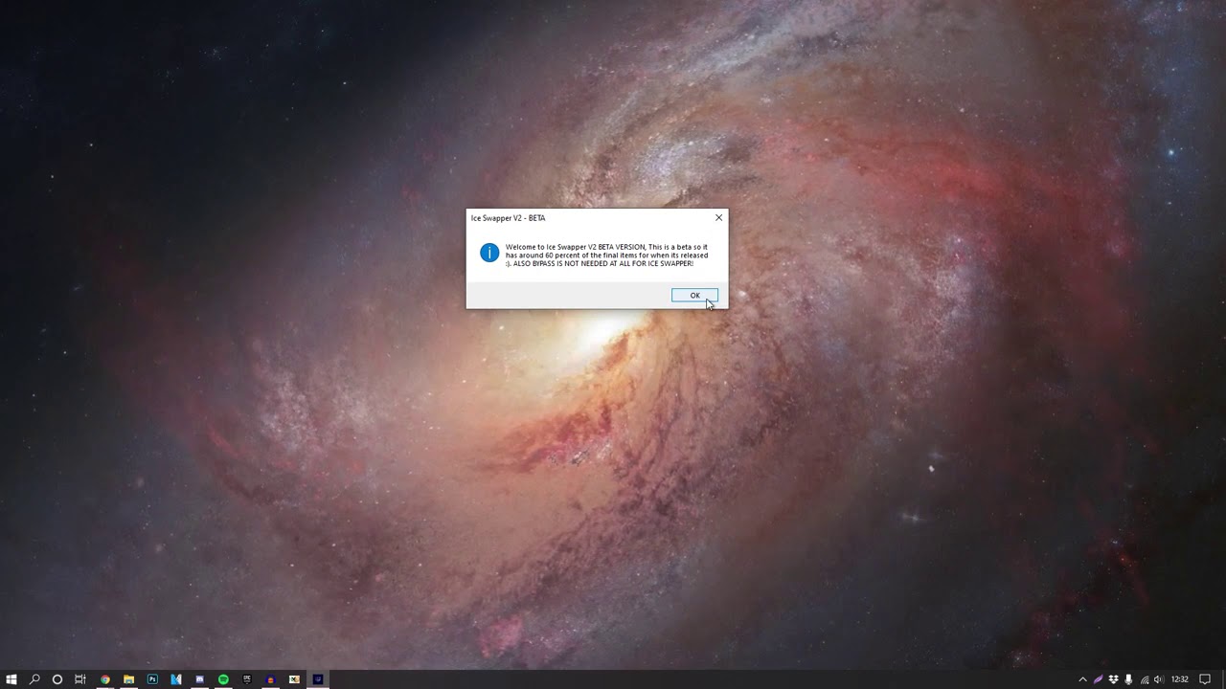Open Dropbox tray icon
This screenshot has width=1226, height=689.
[x=1114, y=679]
